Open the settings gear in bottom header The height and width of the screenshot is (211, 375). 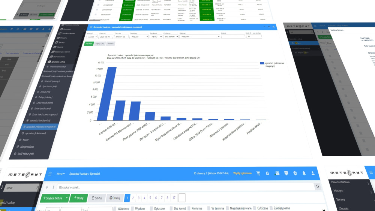(295, 173)
